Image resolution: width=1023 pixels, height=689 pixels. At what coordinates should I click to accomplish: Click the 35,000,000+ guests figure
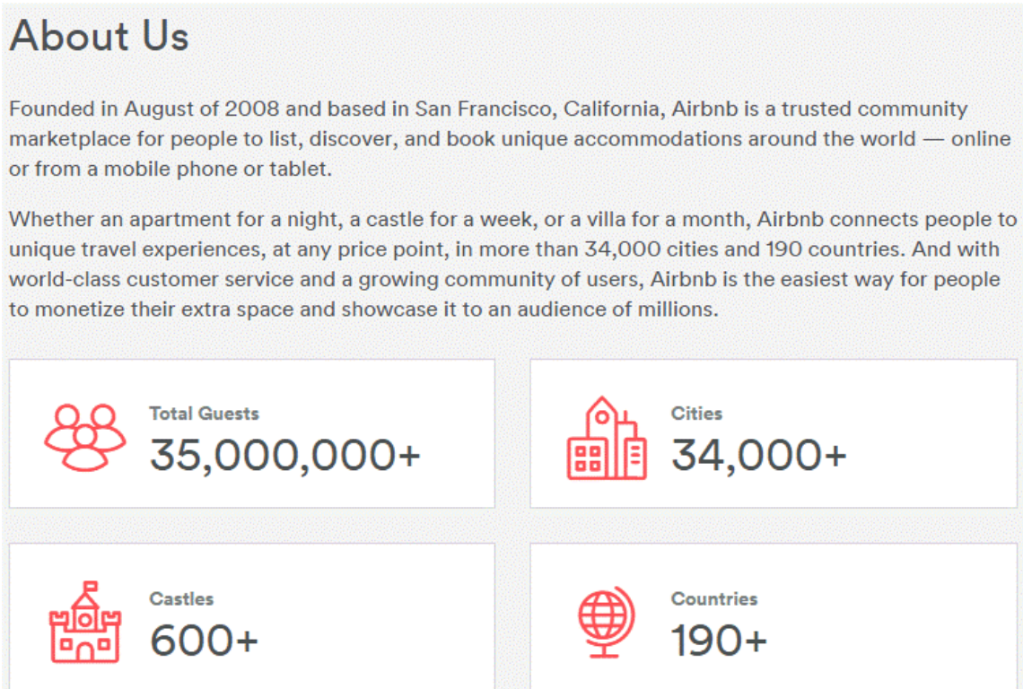pos(285,455)
